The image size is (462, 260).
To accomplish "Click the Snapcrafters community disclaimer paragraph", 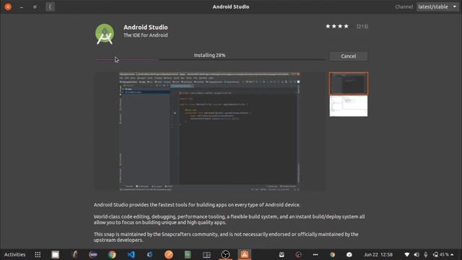I will pyautogui.click(x=226, y=237).
